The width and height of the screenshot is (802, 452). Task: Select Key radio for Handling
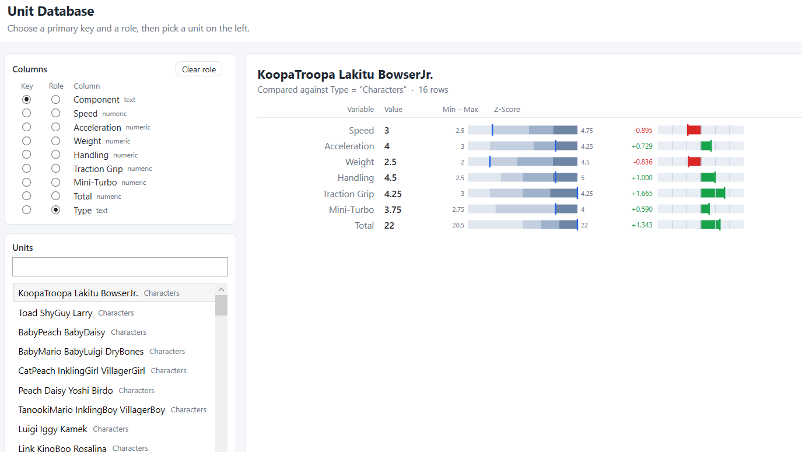click(x=27, y=155)
